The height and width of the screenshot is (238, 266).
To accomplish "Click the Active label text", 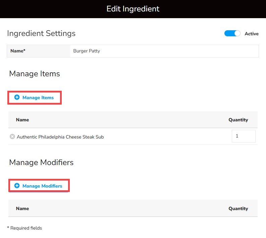I will pos(252,34).
